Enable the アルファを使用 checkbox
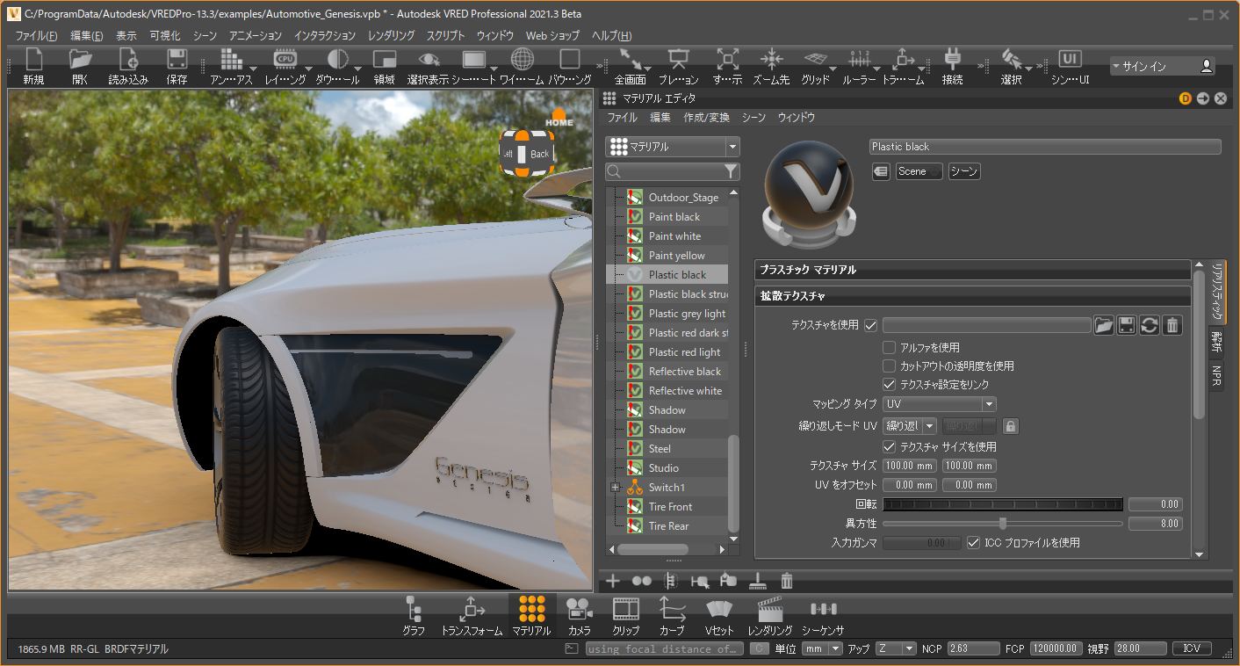The width and height of the screenshot is (1240, 666). 890,348
